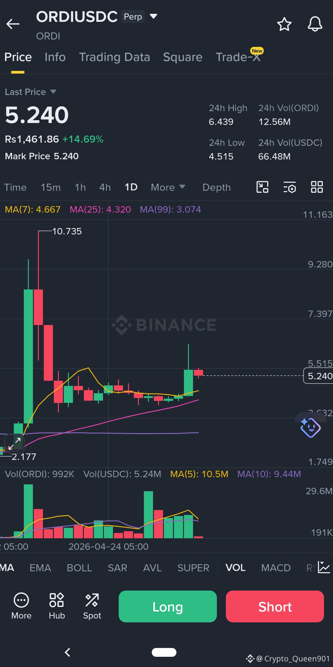Screen dimensions: 333x667
Task: Tap the 10.735 high price marker on chart
Action: pos(67,231)
